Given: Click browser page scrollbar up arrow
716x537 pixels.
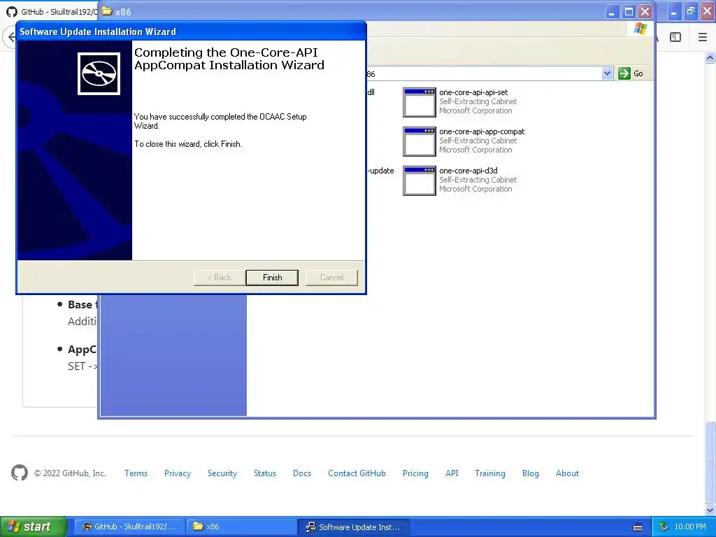Looking at the screenshot, I should click(x=710, y=57).
